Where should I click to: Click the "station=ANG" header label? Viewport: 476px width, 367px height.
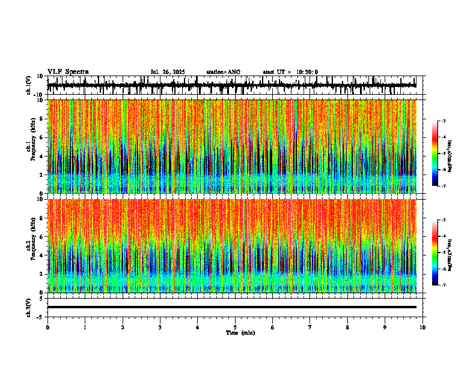pyautogui.click(x=224, y=72)
